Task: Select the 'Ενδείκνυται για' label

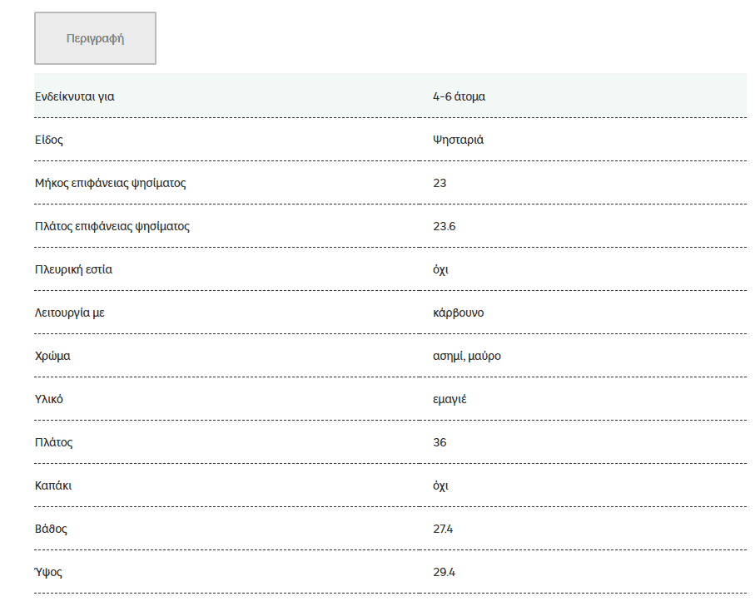Action: point(75,96)
